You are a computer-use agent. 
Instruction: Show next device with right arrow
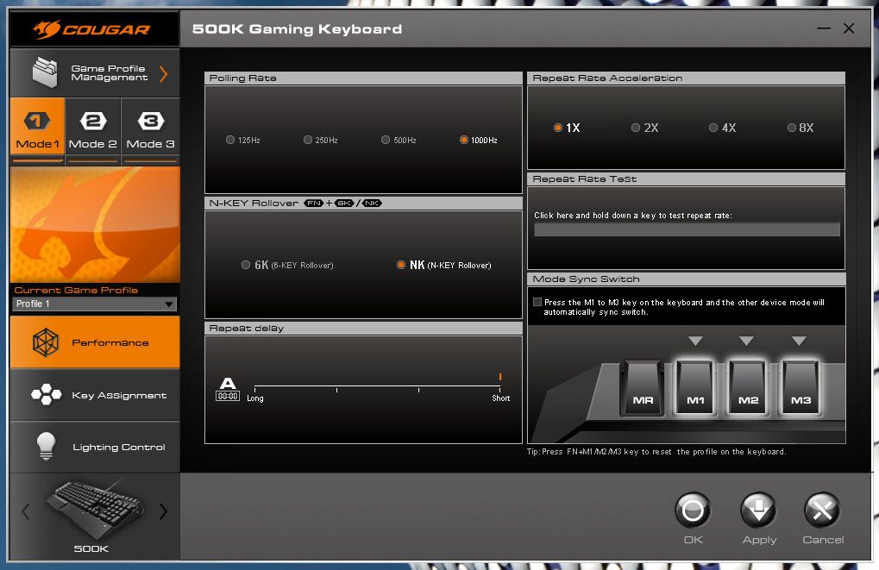(x=163, y=511)
